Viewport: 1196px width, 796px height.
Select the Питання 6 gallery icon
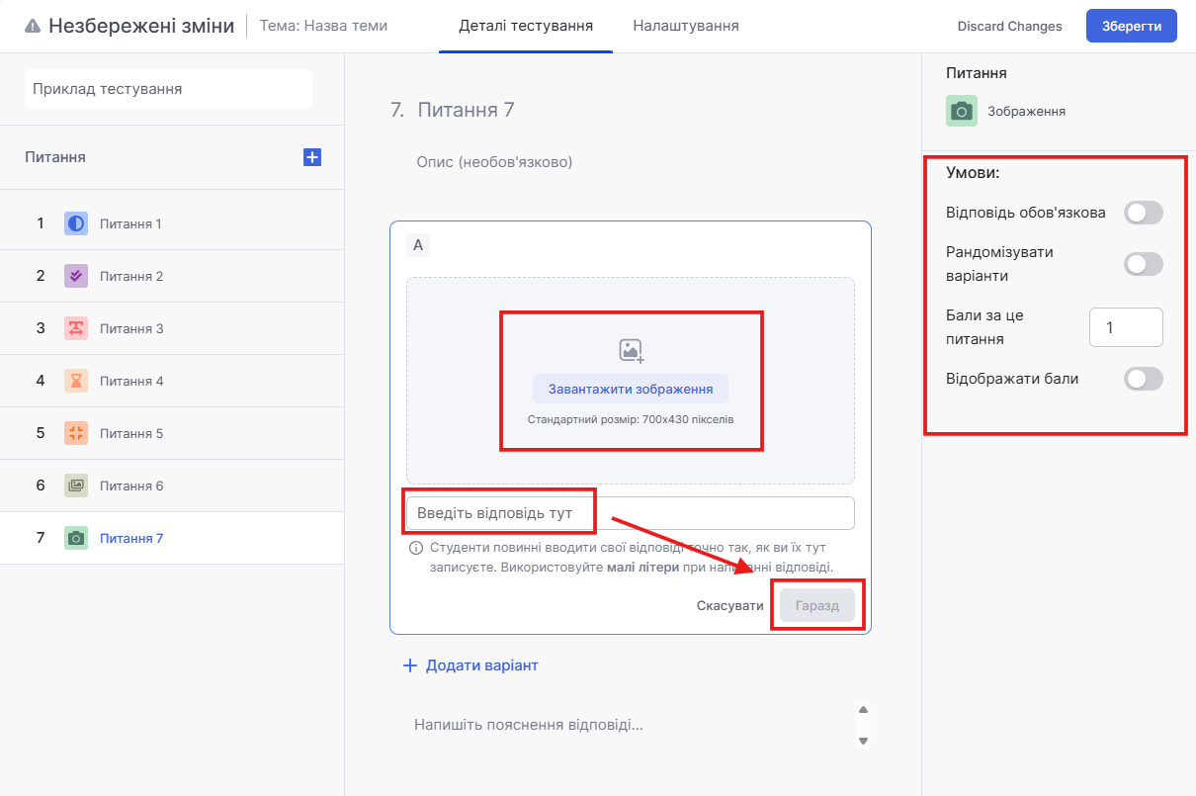tap(76, 486)
